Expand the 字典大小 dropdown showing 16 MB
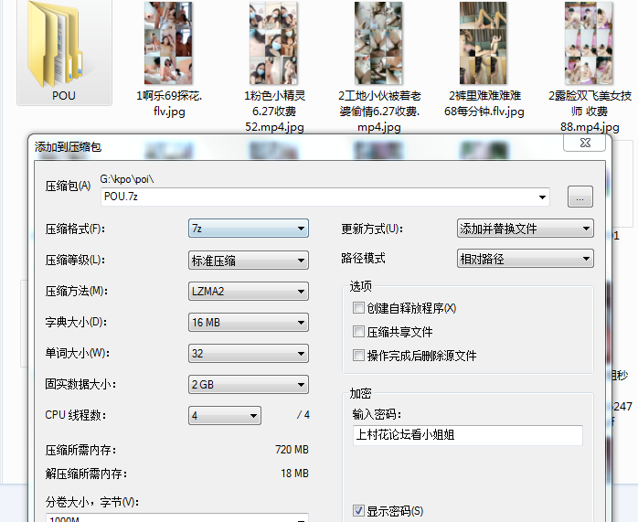638x522 pixels. tap(248, 323)
